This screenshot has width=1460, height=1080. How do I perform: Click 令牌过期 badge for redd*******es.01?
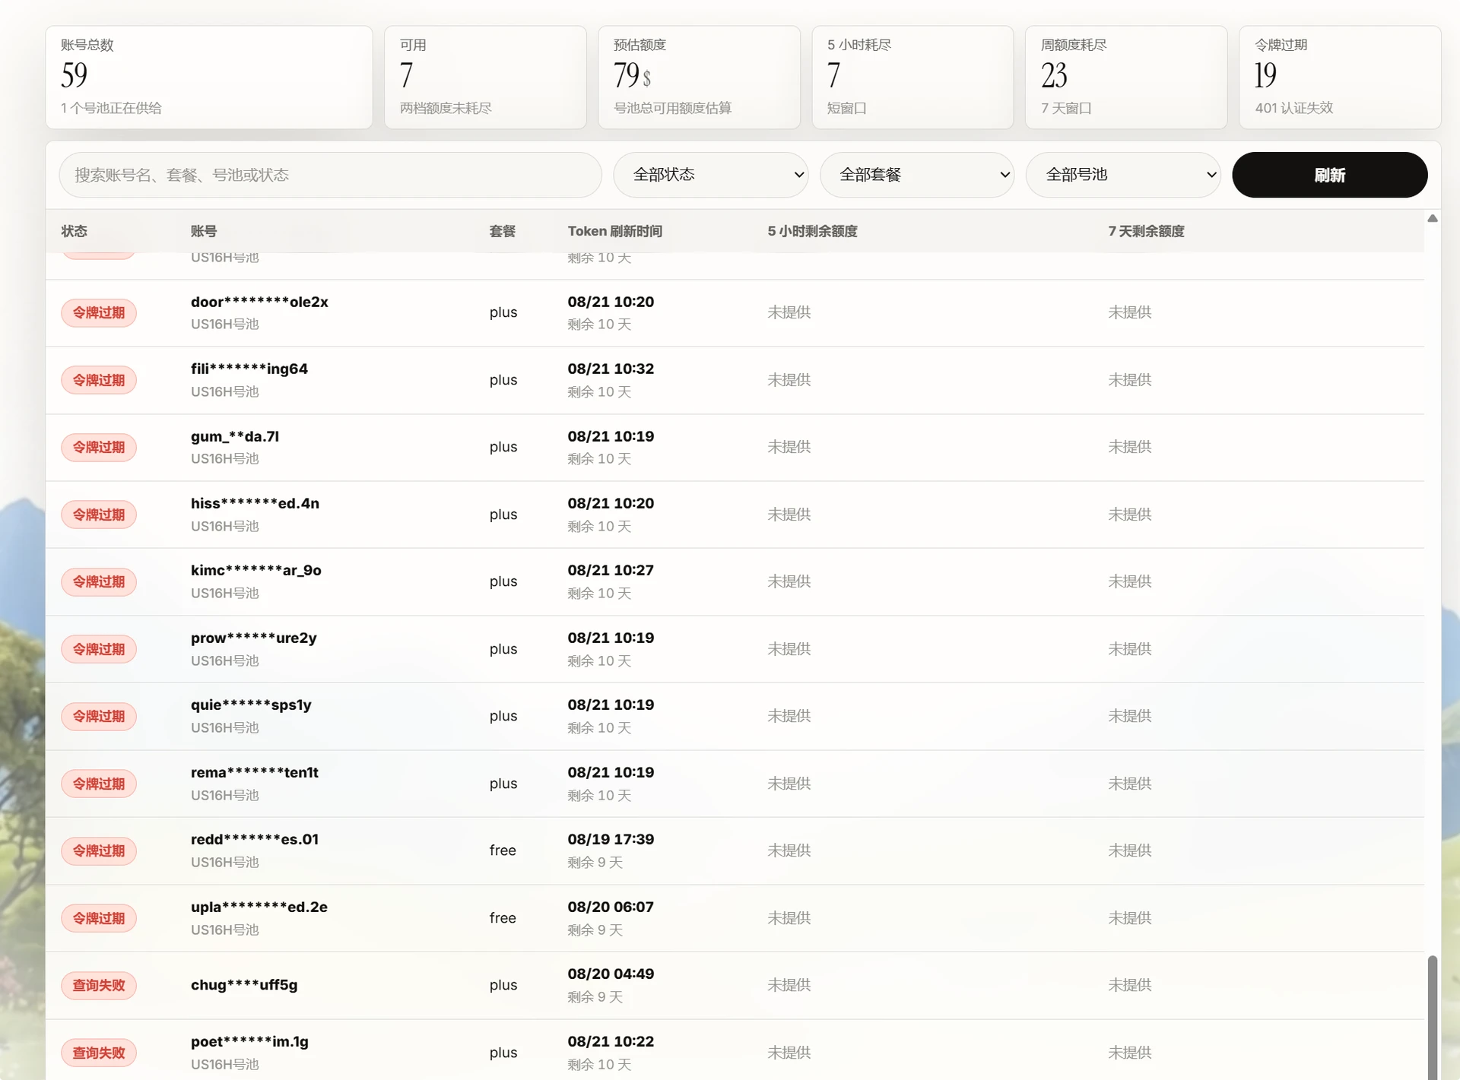[x=99, y=851]
